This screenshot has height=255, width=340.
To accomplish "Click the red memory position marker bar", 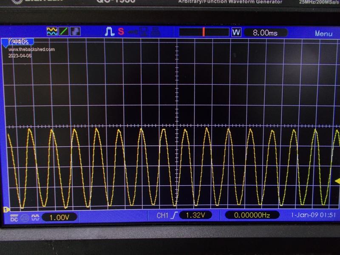I will point(204,32).
